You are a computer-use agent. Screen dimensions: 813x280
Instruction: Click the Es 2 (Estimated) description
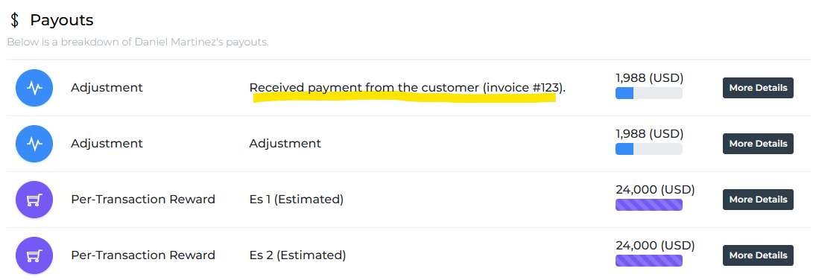[x=297, y=255]
